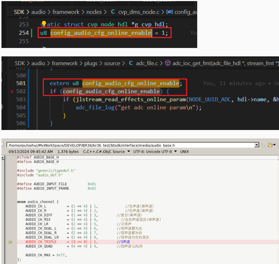Select audio in the cvp_dms_node.c breadcrumb
Viewport: 279px width, 264px height.
38,12
